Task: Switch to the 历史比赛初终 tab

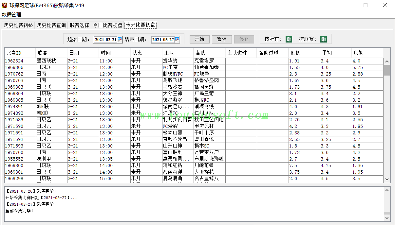Action: click(x=18, y=25)
